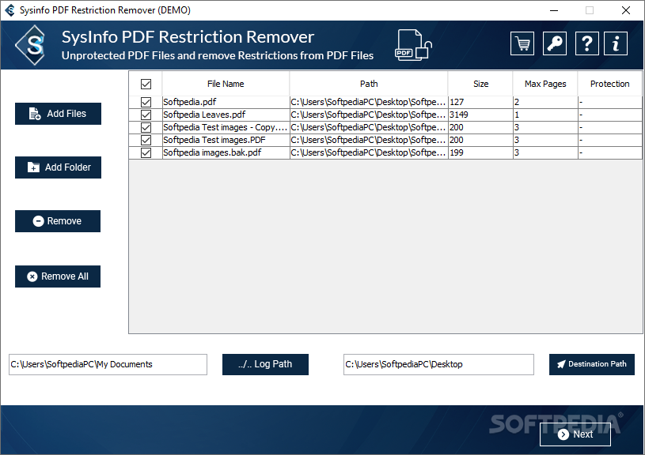
Task: Select the Softpedia Test images - Copy row name
Action: pyautogui.click(x=226, y=128)
